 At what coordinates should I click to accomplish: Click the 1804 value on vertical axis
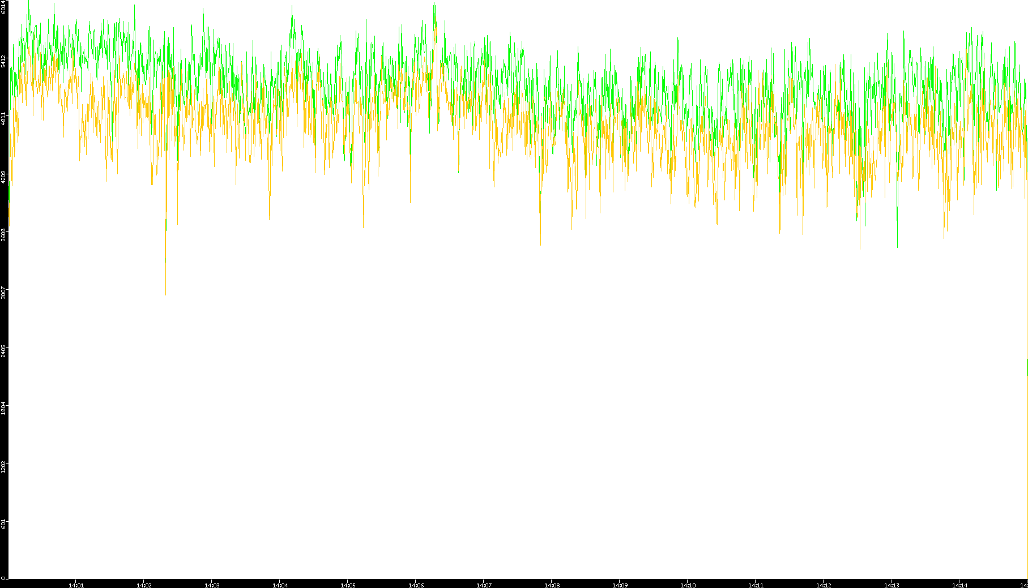point(4,408)
